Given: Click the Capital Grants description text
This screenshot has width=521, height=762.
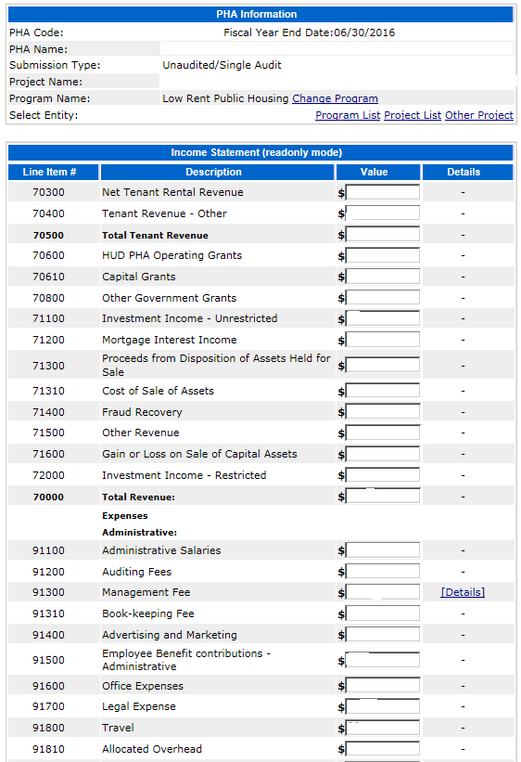Looking at the screenshot, I should (139, 277).
